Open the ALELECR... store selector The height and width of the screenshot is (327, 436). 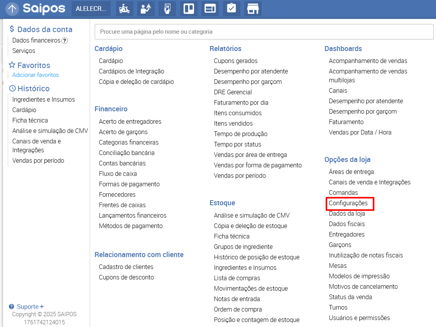pos(91,9)
